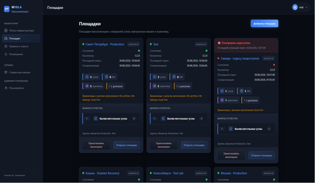
Task: Click the 5 хранилищ icon on Санкт-Петербург card
Action: [x=87, y=86]
